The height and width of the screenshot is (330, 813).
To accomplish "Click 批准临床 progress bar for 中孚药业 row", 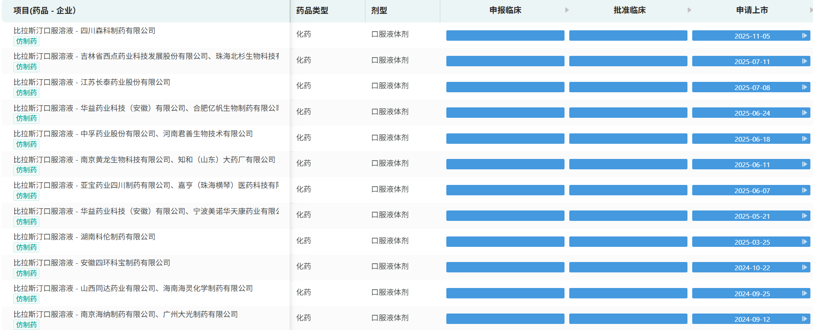I will click(628, 139).
